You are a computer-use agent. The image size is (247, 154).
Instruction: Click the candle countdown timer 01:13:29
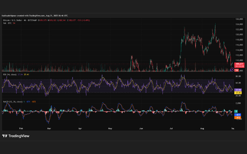[239, 66]
